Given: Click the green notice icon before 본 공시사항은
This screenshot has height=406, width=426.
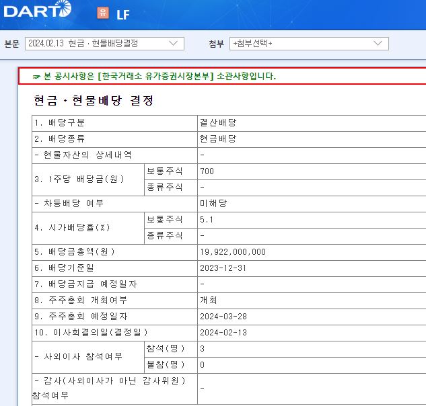Looking at the screenshot, I should (x=36, y=77).
